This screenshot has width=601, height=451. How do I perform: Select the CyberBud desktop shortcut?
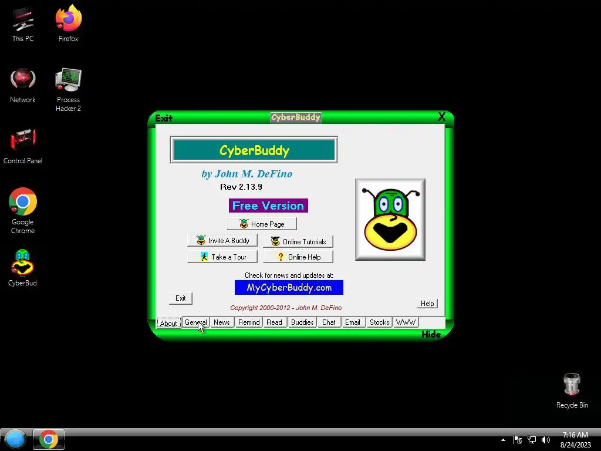pyautogui.click(x=23, y=268)
